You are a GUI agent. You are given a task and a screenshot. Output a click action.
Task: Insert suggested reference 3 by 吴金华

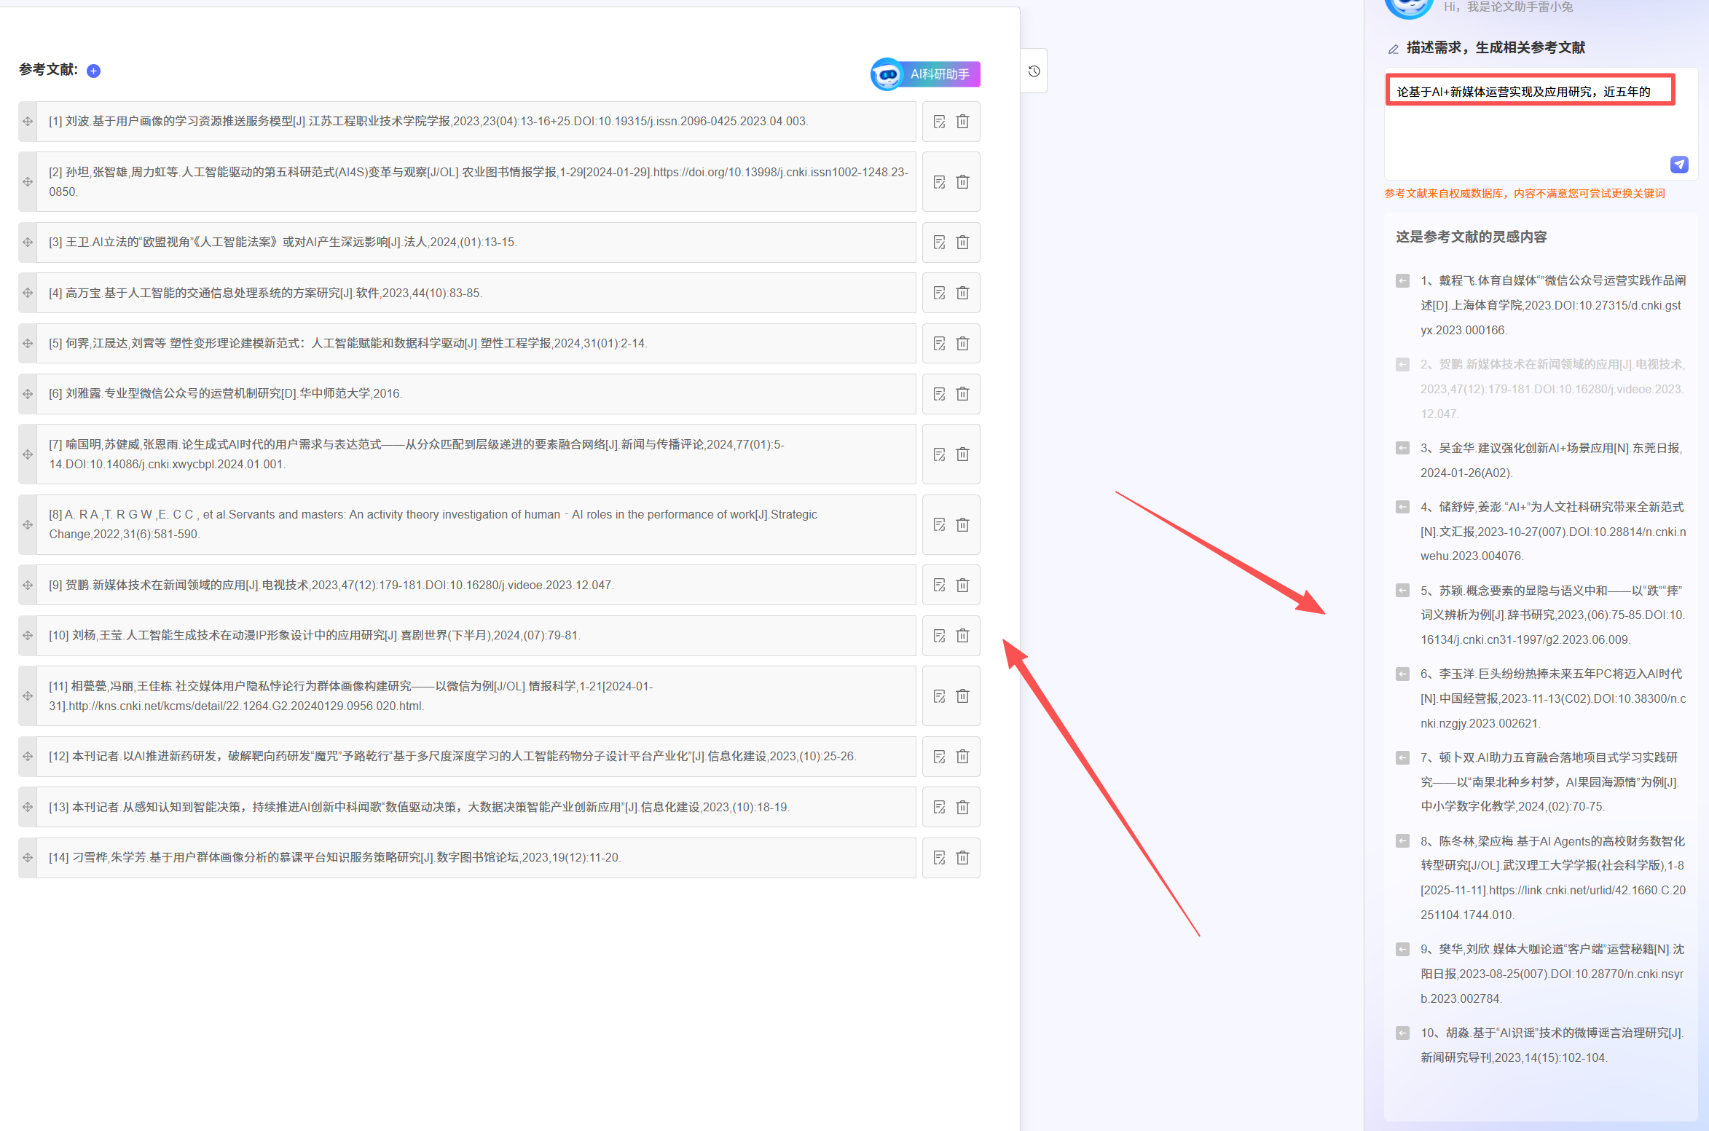[x=1402, y=449]
